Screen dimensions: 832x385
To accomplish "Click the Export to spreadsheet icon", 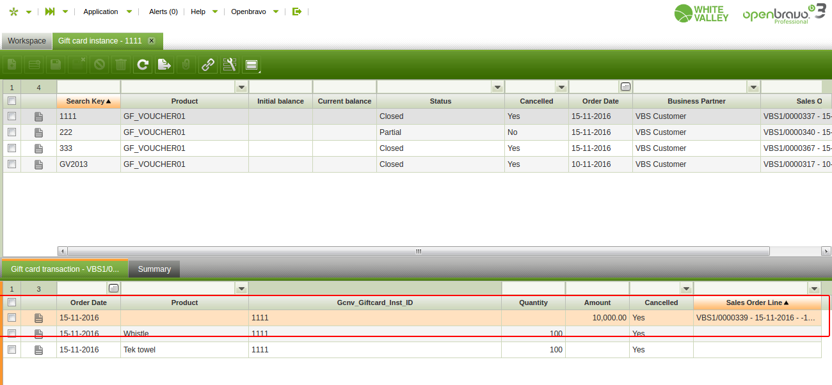I will [164, 64].
